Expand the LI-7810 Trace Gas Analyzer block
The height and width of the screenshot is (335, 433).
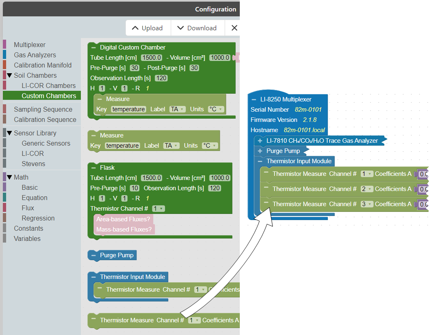pos(260,141)
